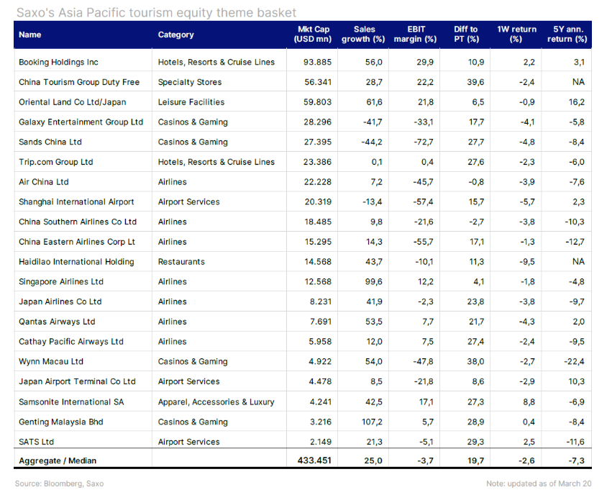Viewport: 607px width, 500px height.
Task: Click the Sales growth (%) header
Action: (363, 34)
